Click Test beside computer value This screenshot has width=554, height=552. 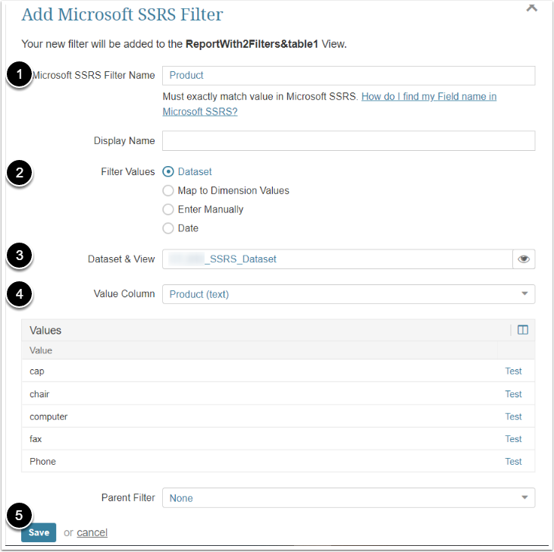pyautogui.click(x=513, y=416)
